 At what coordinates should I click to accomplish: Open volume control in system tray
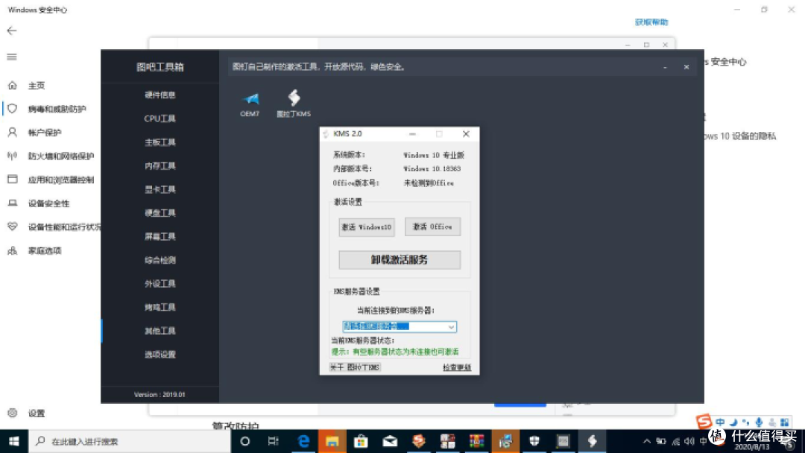tap(689, 441)
